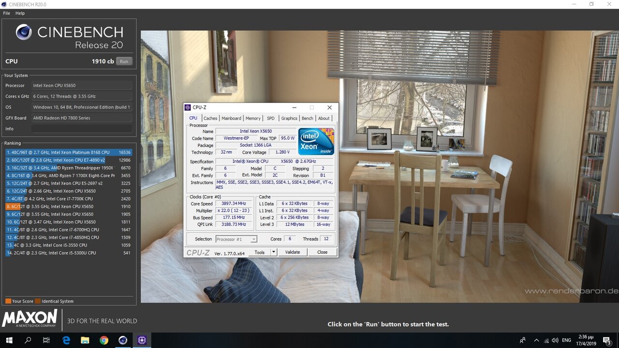Open the File menu in Cinebench
Image resolution: width=619 pixels, height=348 pixels.
pyautogui.click(x=7, y=13)
